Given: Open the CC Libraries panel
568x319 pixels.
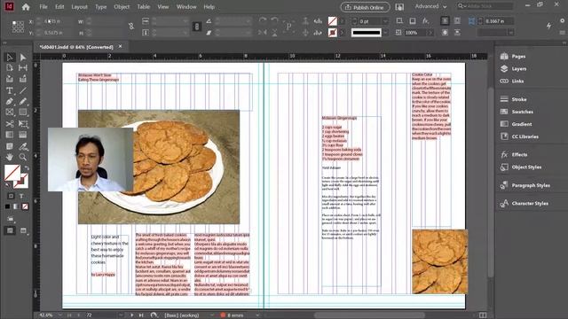Looking at the screenshot, I should click(x=525, y=136).
